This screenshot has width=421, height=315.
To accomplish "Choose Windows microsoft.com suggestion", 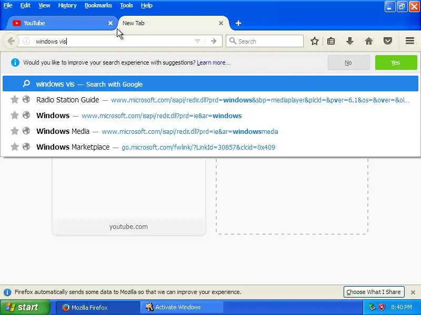I will pyautogui.click(x=210, y=115).
